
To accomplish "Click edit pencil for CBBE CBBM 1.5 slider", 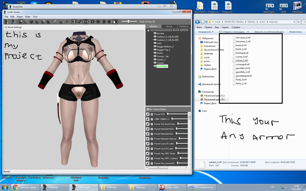I will (x=148, y=119).
